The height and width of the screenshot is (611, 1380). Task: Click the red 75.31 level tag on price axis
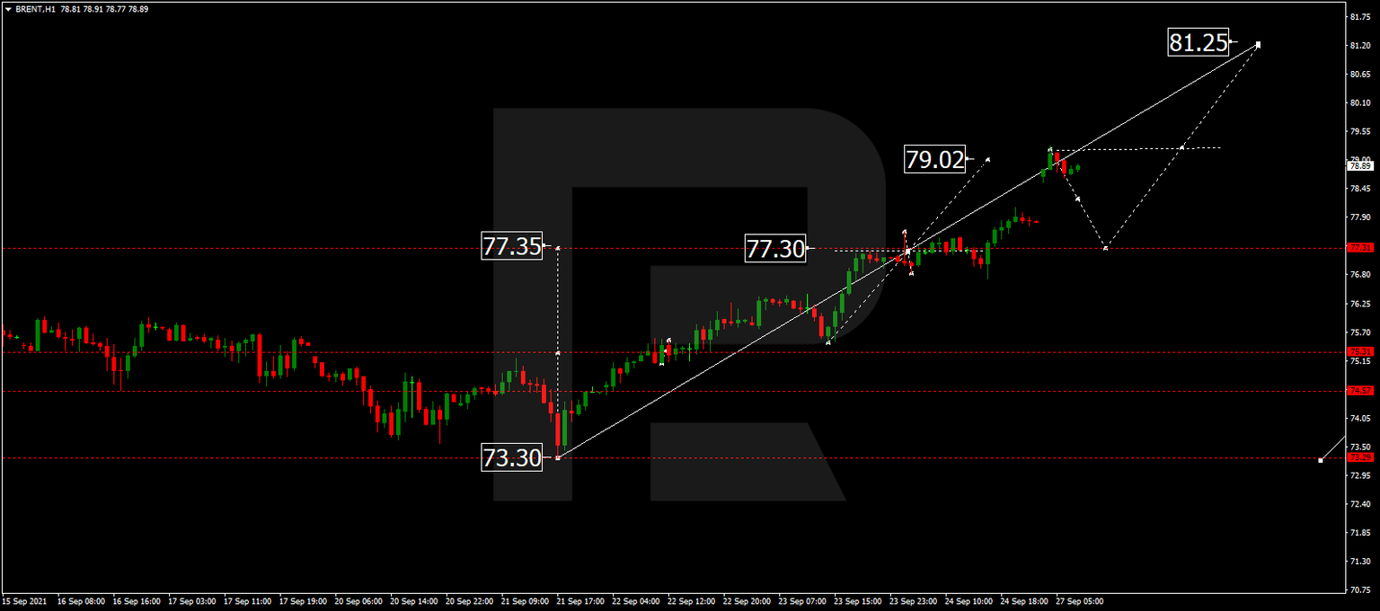click(x=1359, y=351)
